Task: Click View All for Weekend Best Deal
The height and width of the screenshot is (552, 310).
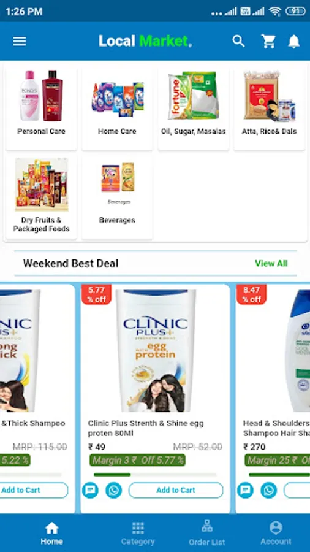Action: click(x=271, y=263)
